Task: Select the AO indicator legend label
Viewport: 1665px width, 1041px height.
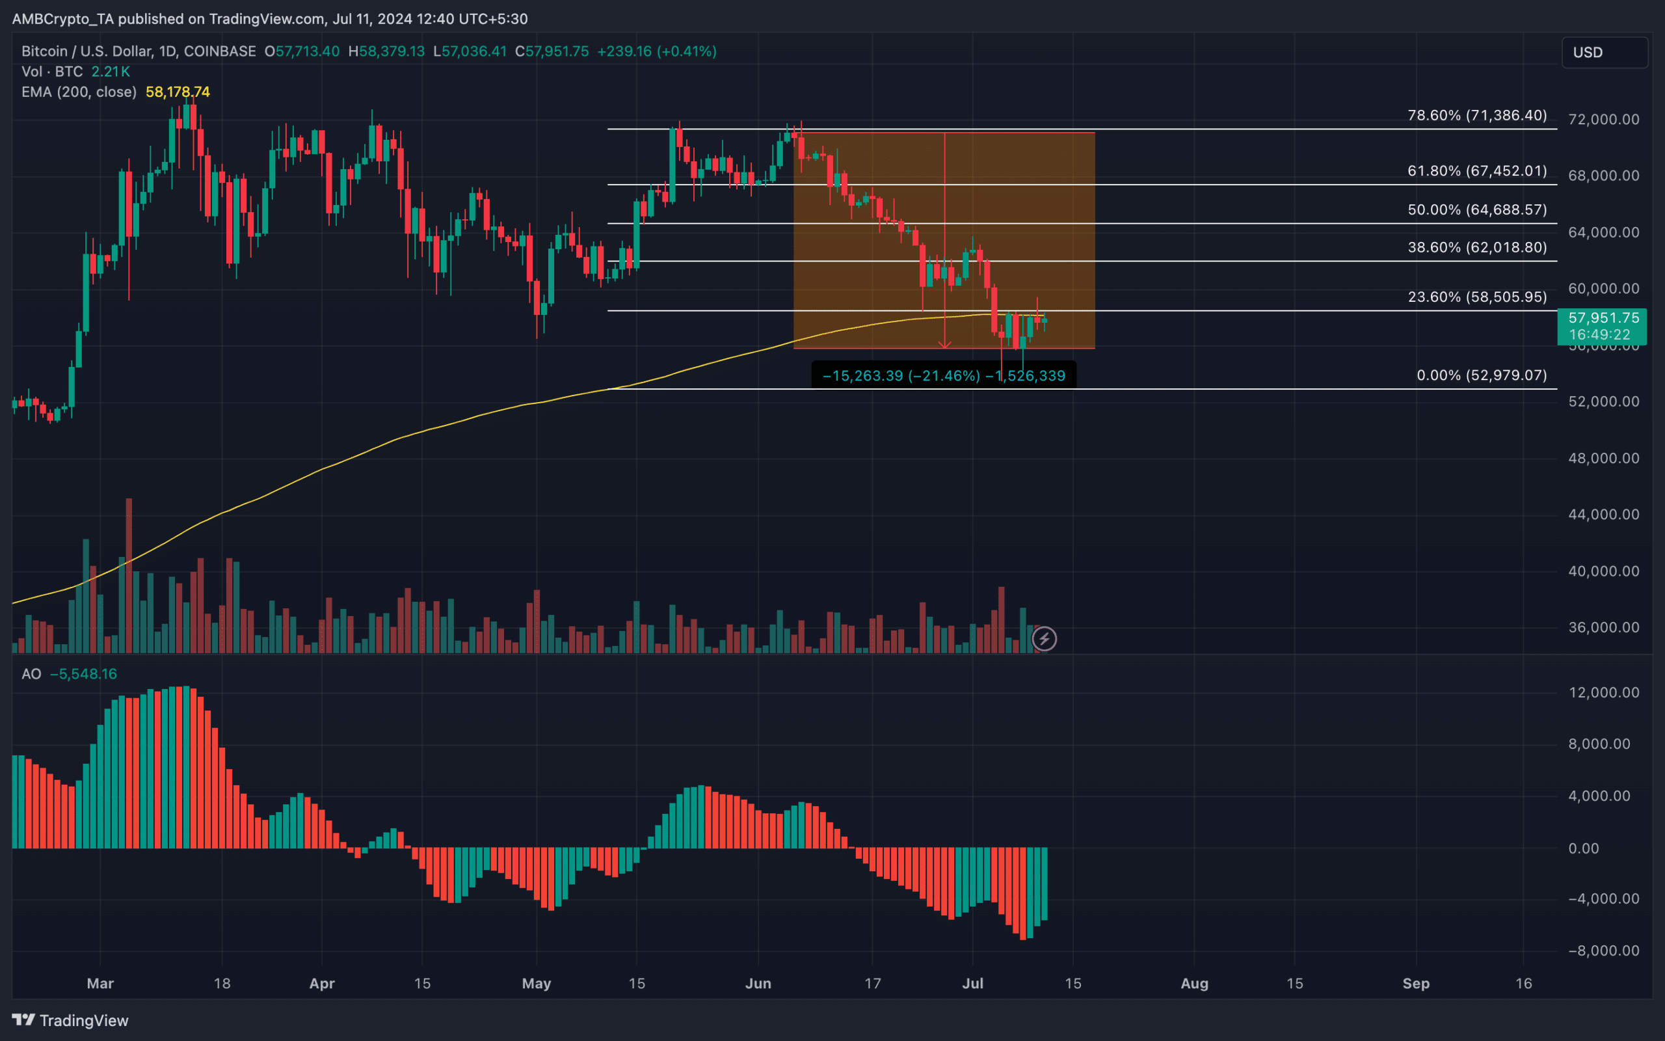Action: (x=32, y=674)
